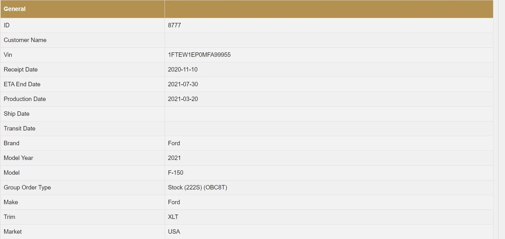Click the Receipt Date label
The image size is (505, 239).
pyautogui.click(x=21, y=70)
